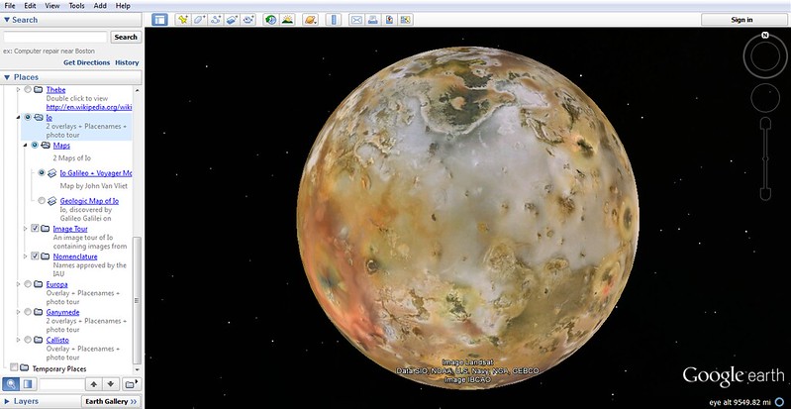Screen dimensions: 791x409
Task: Click the email envelope icon
Action: click(x=356, y=20)
